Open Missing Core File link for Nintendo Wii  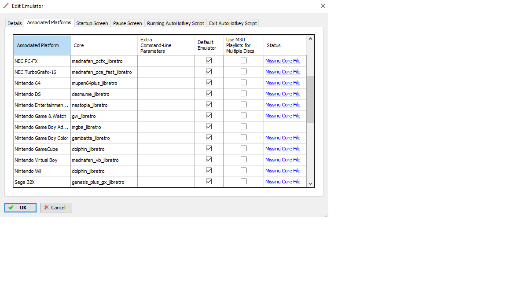(x=283, y=171)
